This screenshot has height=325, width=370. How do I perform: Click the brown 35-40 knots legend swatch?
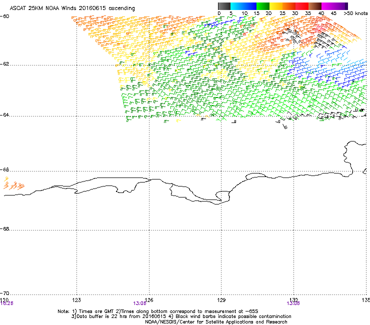coord(315,6)
